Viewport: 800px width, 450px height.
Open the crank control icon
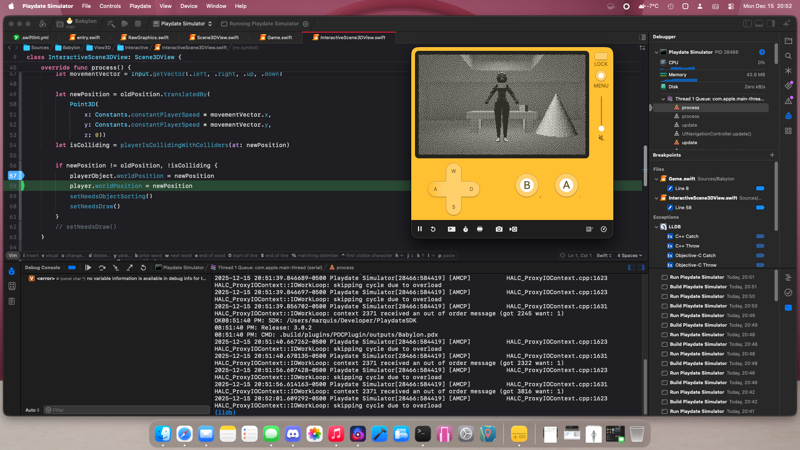coord(603,229)
